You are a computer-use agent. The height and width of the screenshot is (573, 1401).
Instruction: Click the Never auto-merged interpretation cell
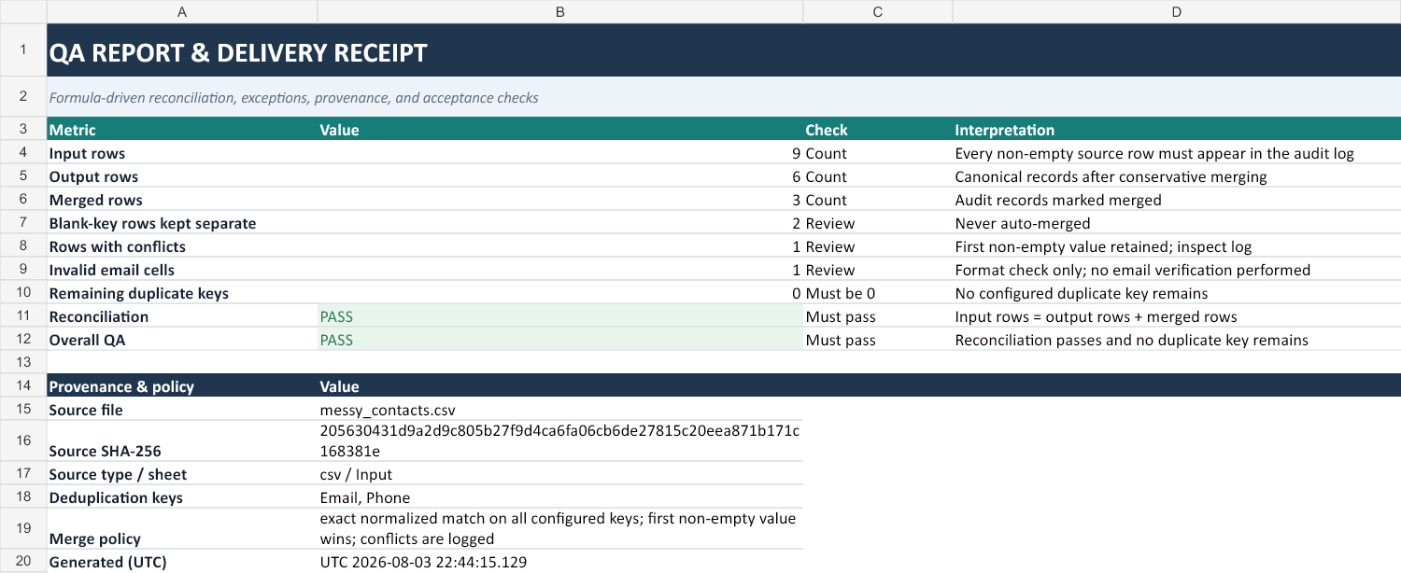coord(1177,223)
